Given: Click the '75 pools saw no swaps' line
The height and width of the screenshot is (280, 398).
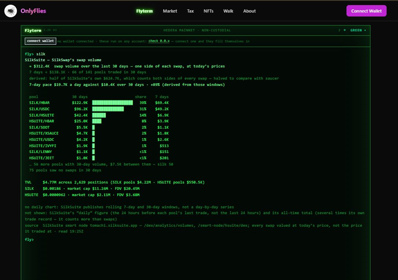Looking at the screenshot, I should click(65, 170).
